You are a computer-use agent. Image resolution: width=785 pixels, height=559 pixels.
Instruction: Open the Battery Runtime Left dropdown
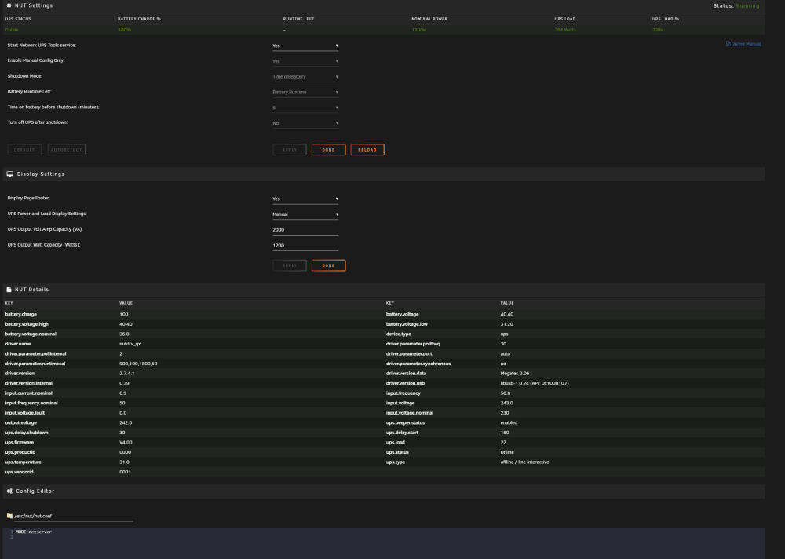(305, 92)
